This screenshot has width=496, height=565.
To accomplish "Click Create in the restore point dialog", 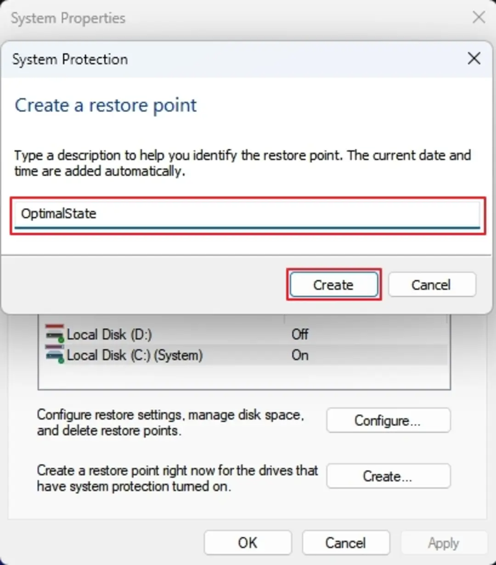I will tap(333, 285).
